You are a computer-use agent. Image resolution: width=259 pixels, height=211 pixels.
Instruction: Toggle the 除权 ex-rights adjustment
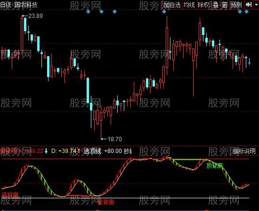coord(203,5)
